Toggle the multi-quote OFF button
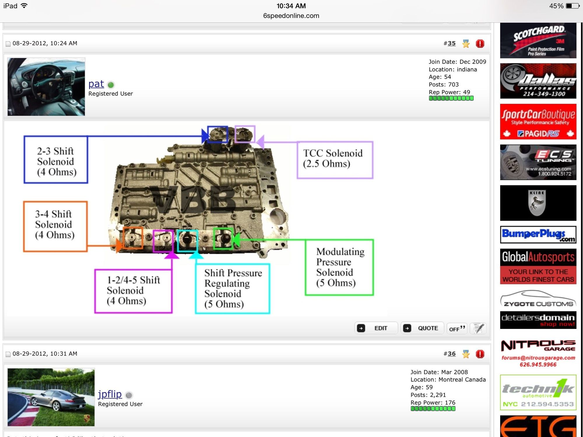The height and width of the screenshot is (437, 583). point(457,328)
